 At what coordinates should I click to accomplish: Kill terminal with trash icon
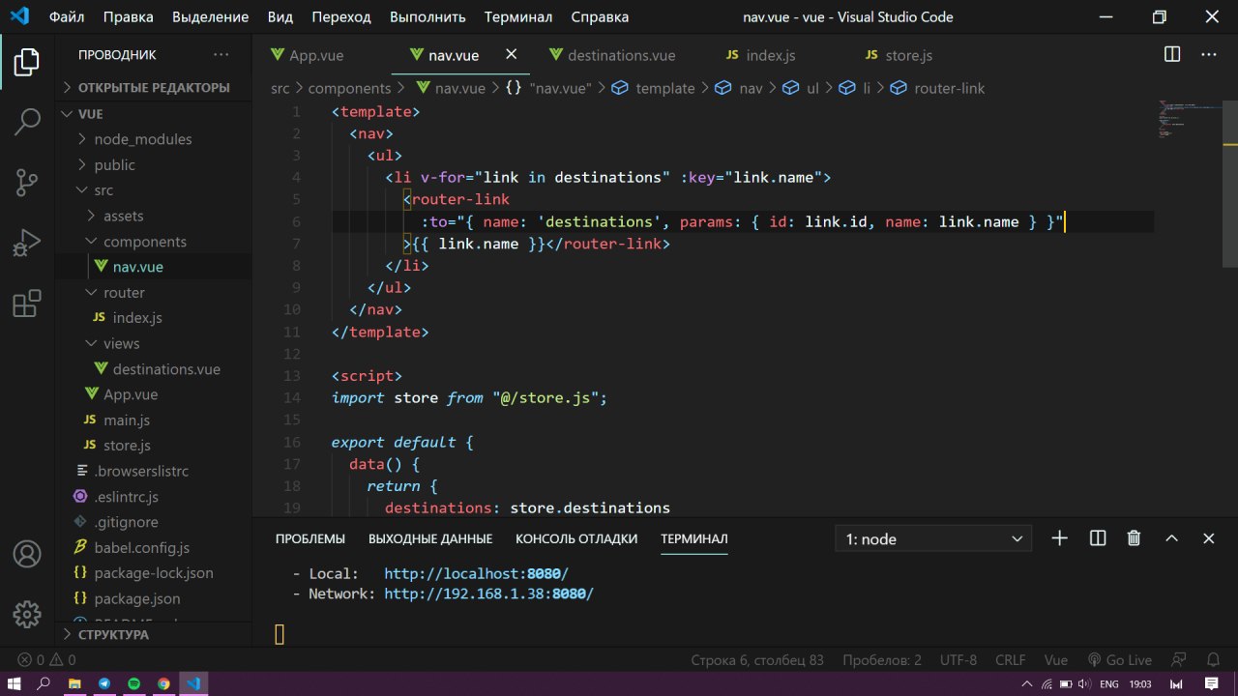[1134, 538]
